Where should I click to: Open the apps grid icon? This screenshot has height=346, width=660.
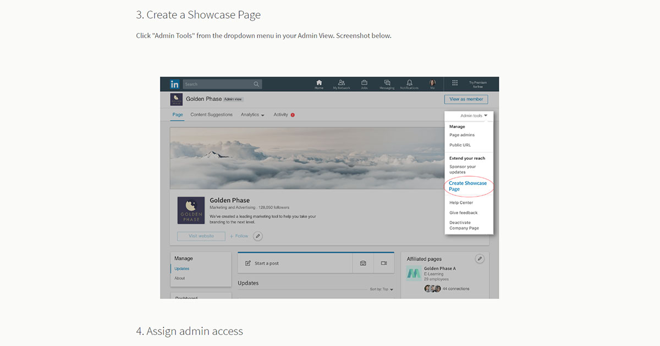tap(455, 83)
